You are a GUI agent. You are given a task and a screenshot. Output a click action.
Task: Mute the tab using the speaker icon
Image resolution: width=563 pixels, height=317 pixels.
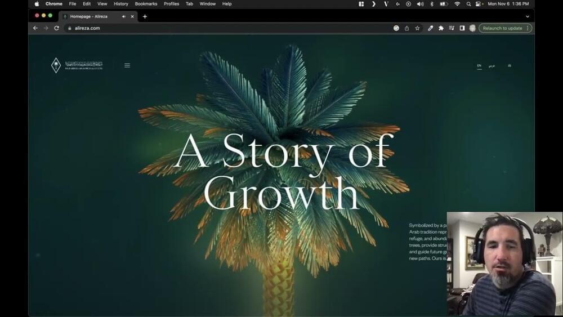click(124, 16)
